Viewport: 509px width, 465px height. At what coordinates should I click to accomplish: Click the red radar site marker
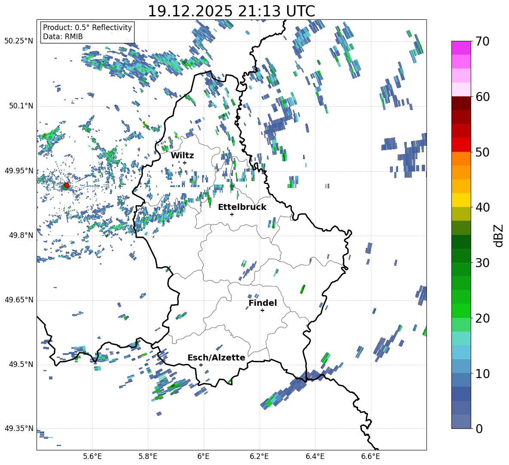pos(66,185)
